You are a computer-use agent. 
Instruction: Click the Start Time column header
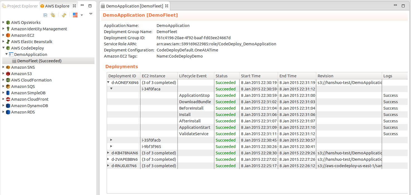click(251, 76)
